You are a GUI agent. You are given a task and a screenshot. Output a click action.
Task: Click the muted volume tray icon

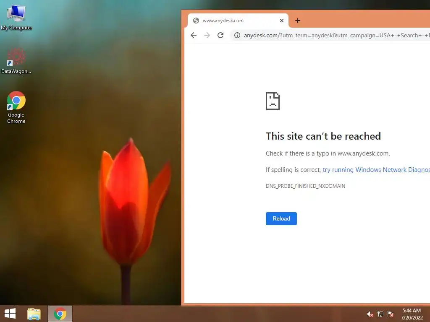tap(370, 314)
